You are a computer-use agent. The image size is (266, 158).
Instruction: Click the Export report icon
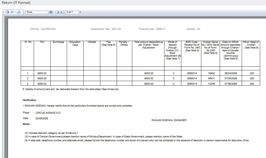(x=19, y=12)
